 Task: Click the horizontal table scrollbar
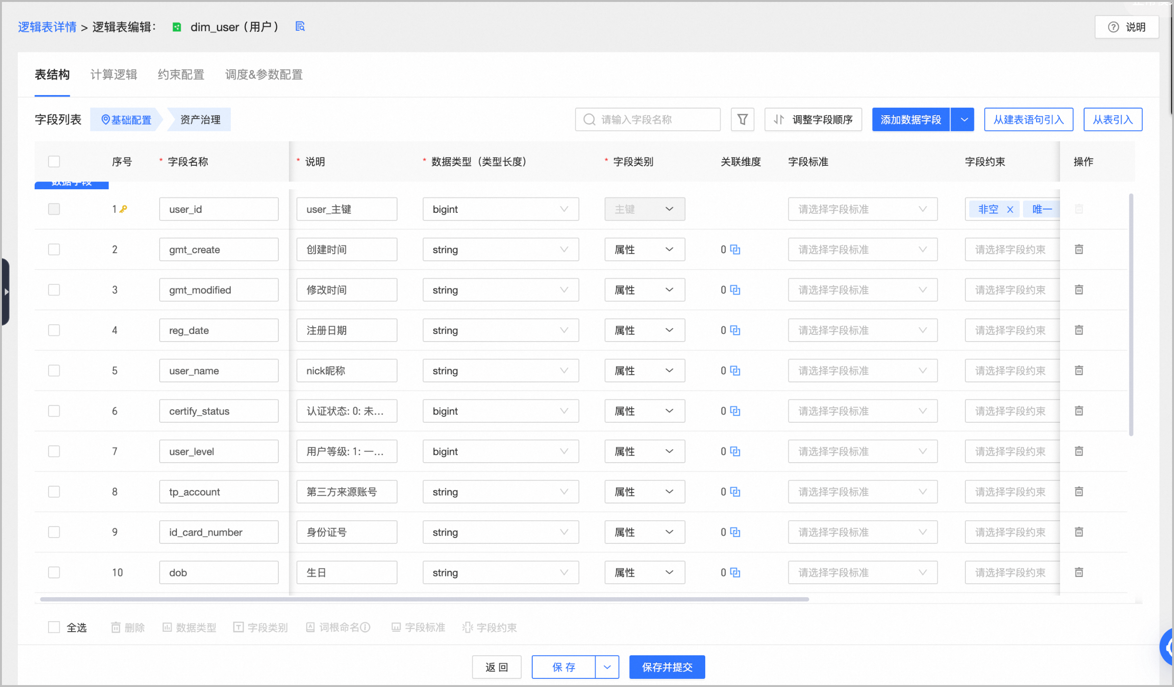(425, 599)
